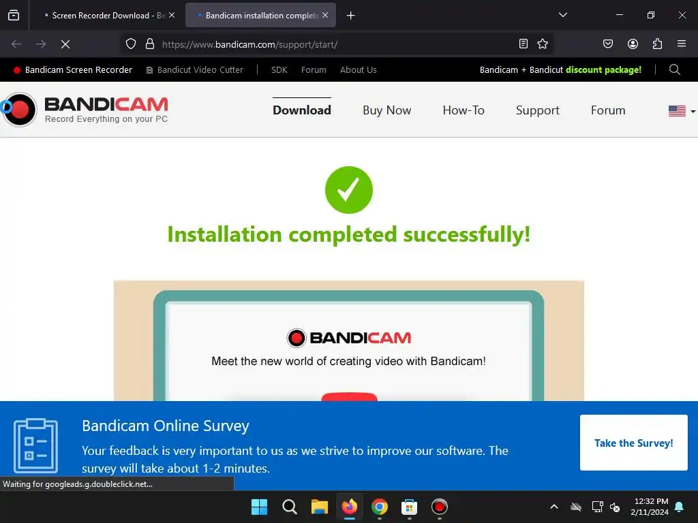Go back to previous page
This screenshot has height=523, width=698.
click(x=16, y=44)
